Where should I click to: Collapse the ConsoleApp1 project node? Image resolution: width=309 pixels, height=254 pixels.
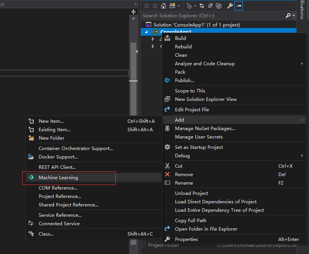[146, 32]
